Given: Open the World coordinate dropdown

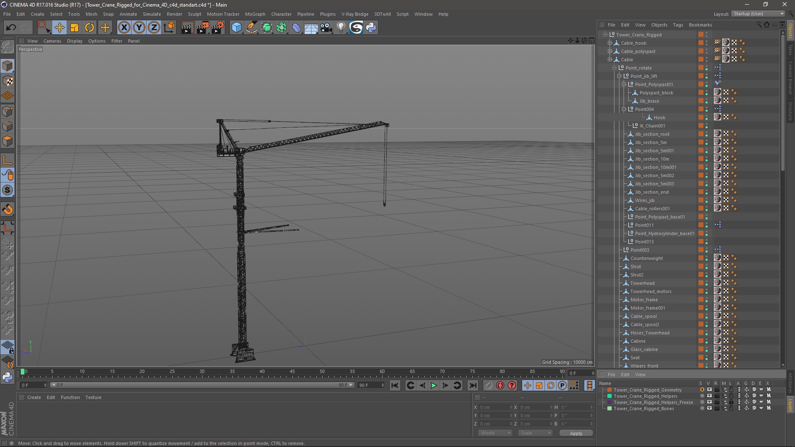Looking at the screenshot, I should [x=495, y=433].
